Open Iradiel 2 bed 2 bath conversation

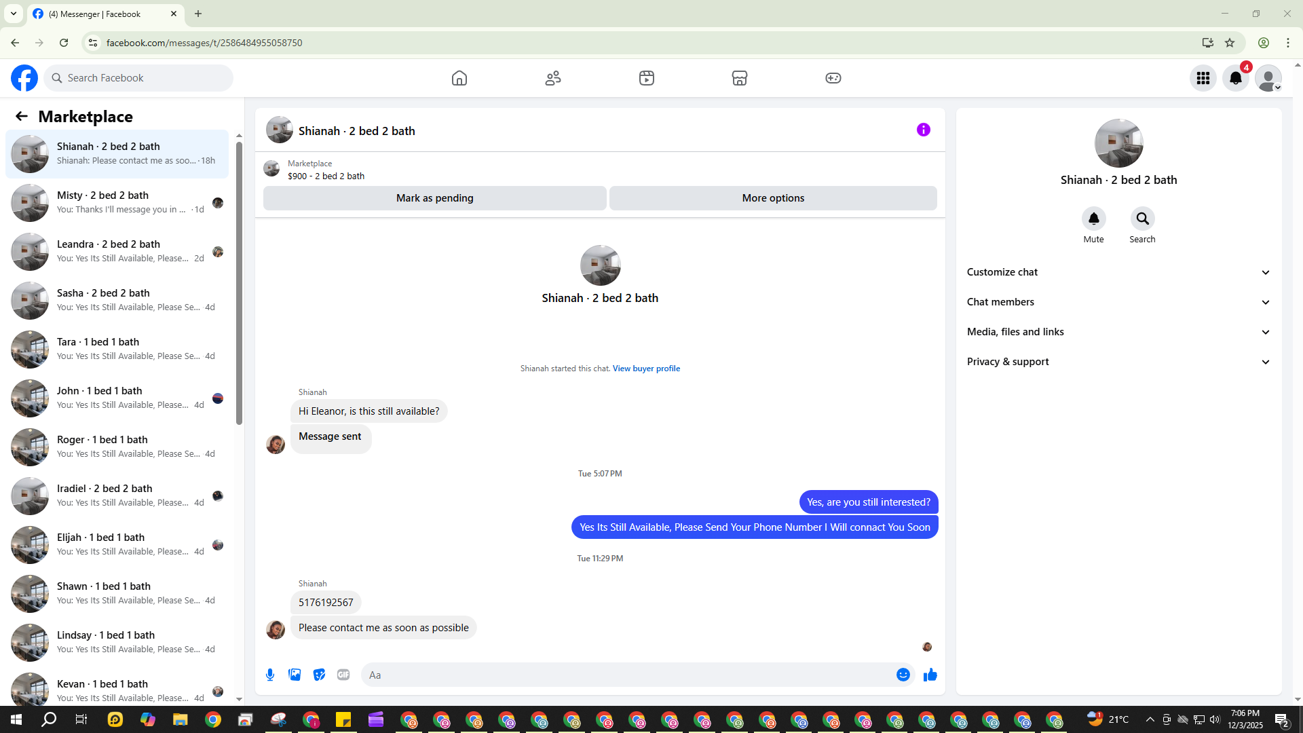[117, 495]
